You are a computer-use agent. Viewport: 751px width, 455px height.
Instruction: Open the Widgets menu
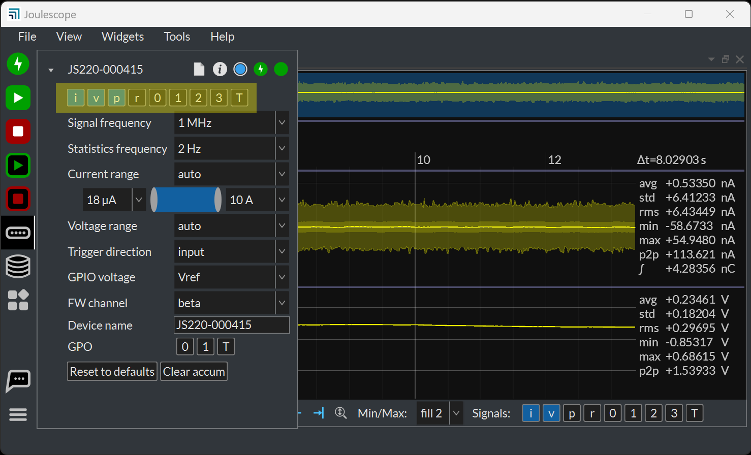122,37
